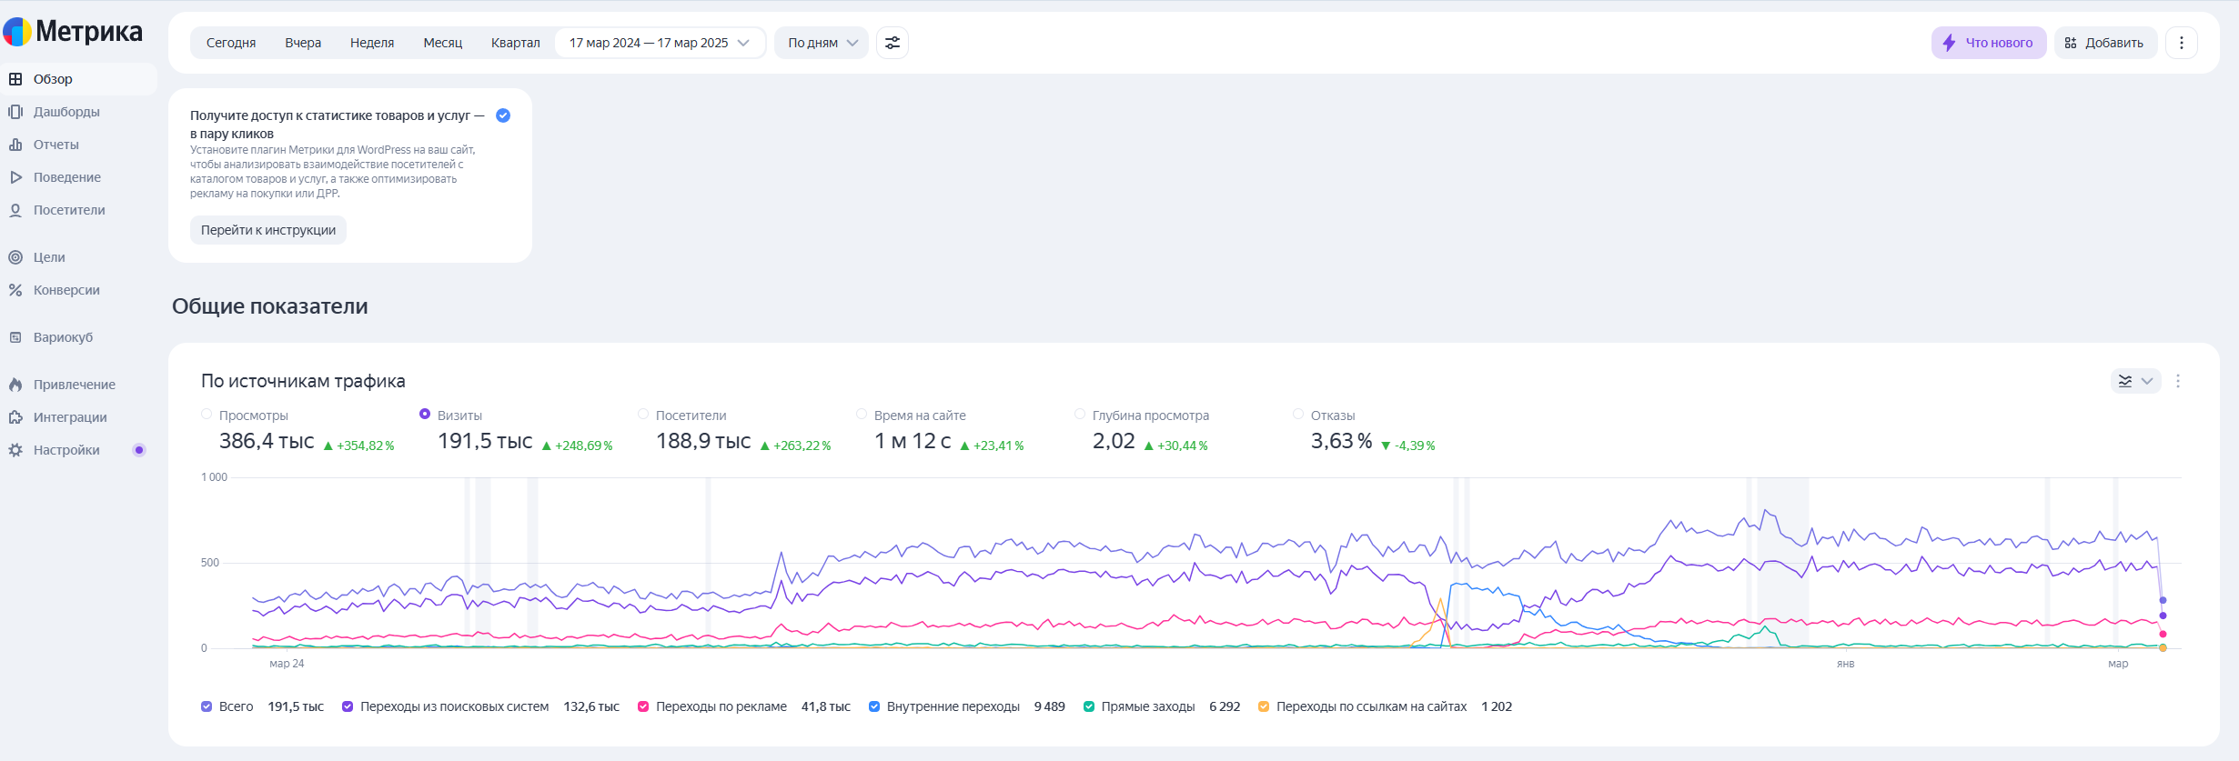Screen dimensions: 2239x761
Task: Uncheck Переходы по рекламе legend checkbox
Action: pos(643,706)
